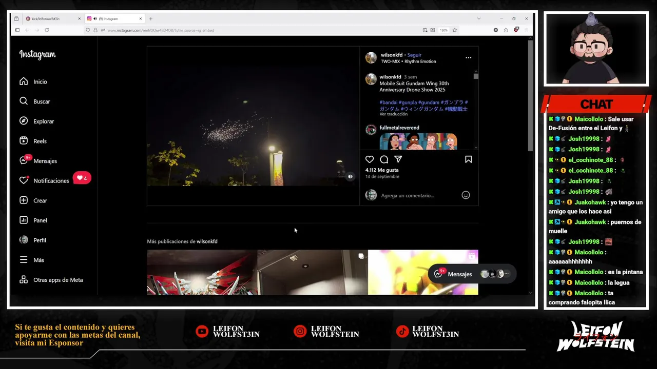
Task: Click the #bandai hashtag
Action: pos(389,102)
